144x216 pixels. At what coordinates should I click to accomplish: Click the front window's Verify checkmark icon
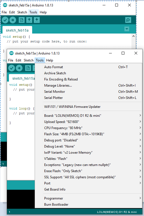11,68
